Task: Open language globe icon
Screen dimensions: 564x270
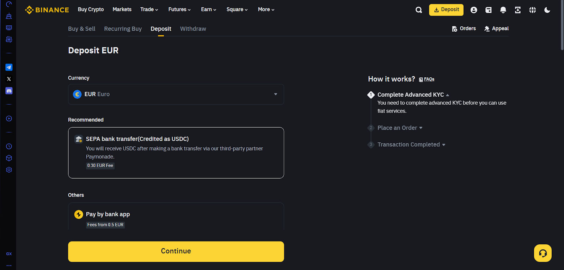Action: pos(532,10)
